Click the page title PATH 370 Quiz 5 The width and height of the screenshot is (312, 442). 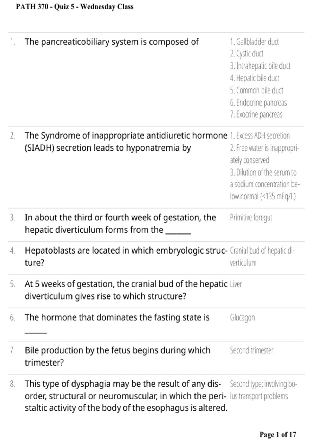(x=75, y=6)
